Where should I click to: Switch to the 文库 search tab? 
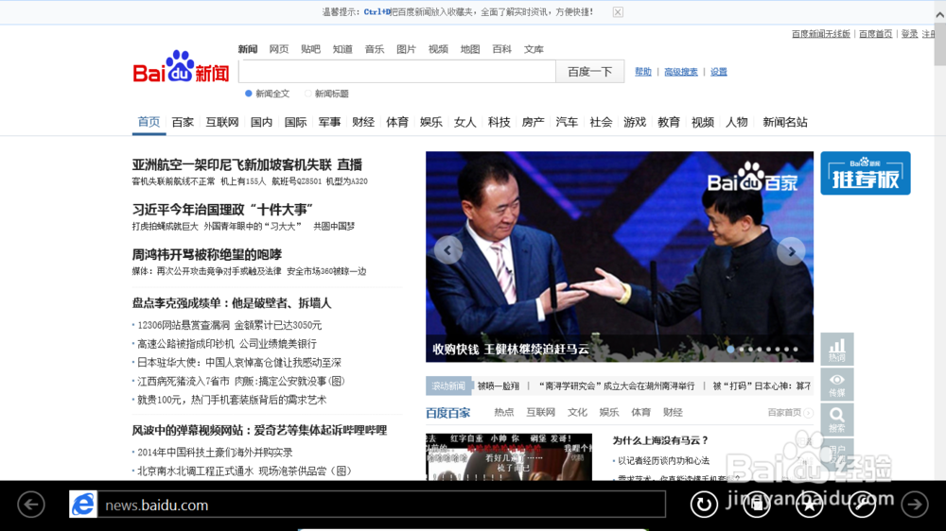(x=534, y=49)
